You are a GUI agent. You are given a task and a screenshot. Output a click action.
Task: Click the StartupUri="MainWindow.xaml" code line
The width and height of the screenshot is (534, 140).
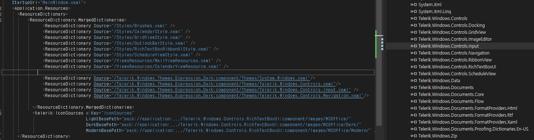(x=49, y=2)
